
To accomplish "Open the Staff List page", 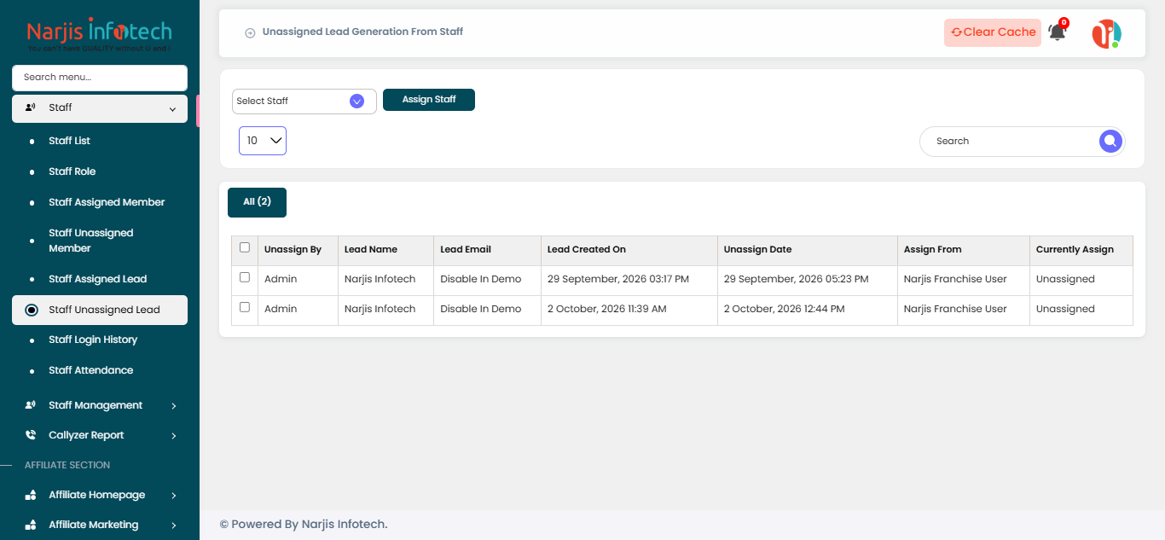I will click(69, 141).
